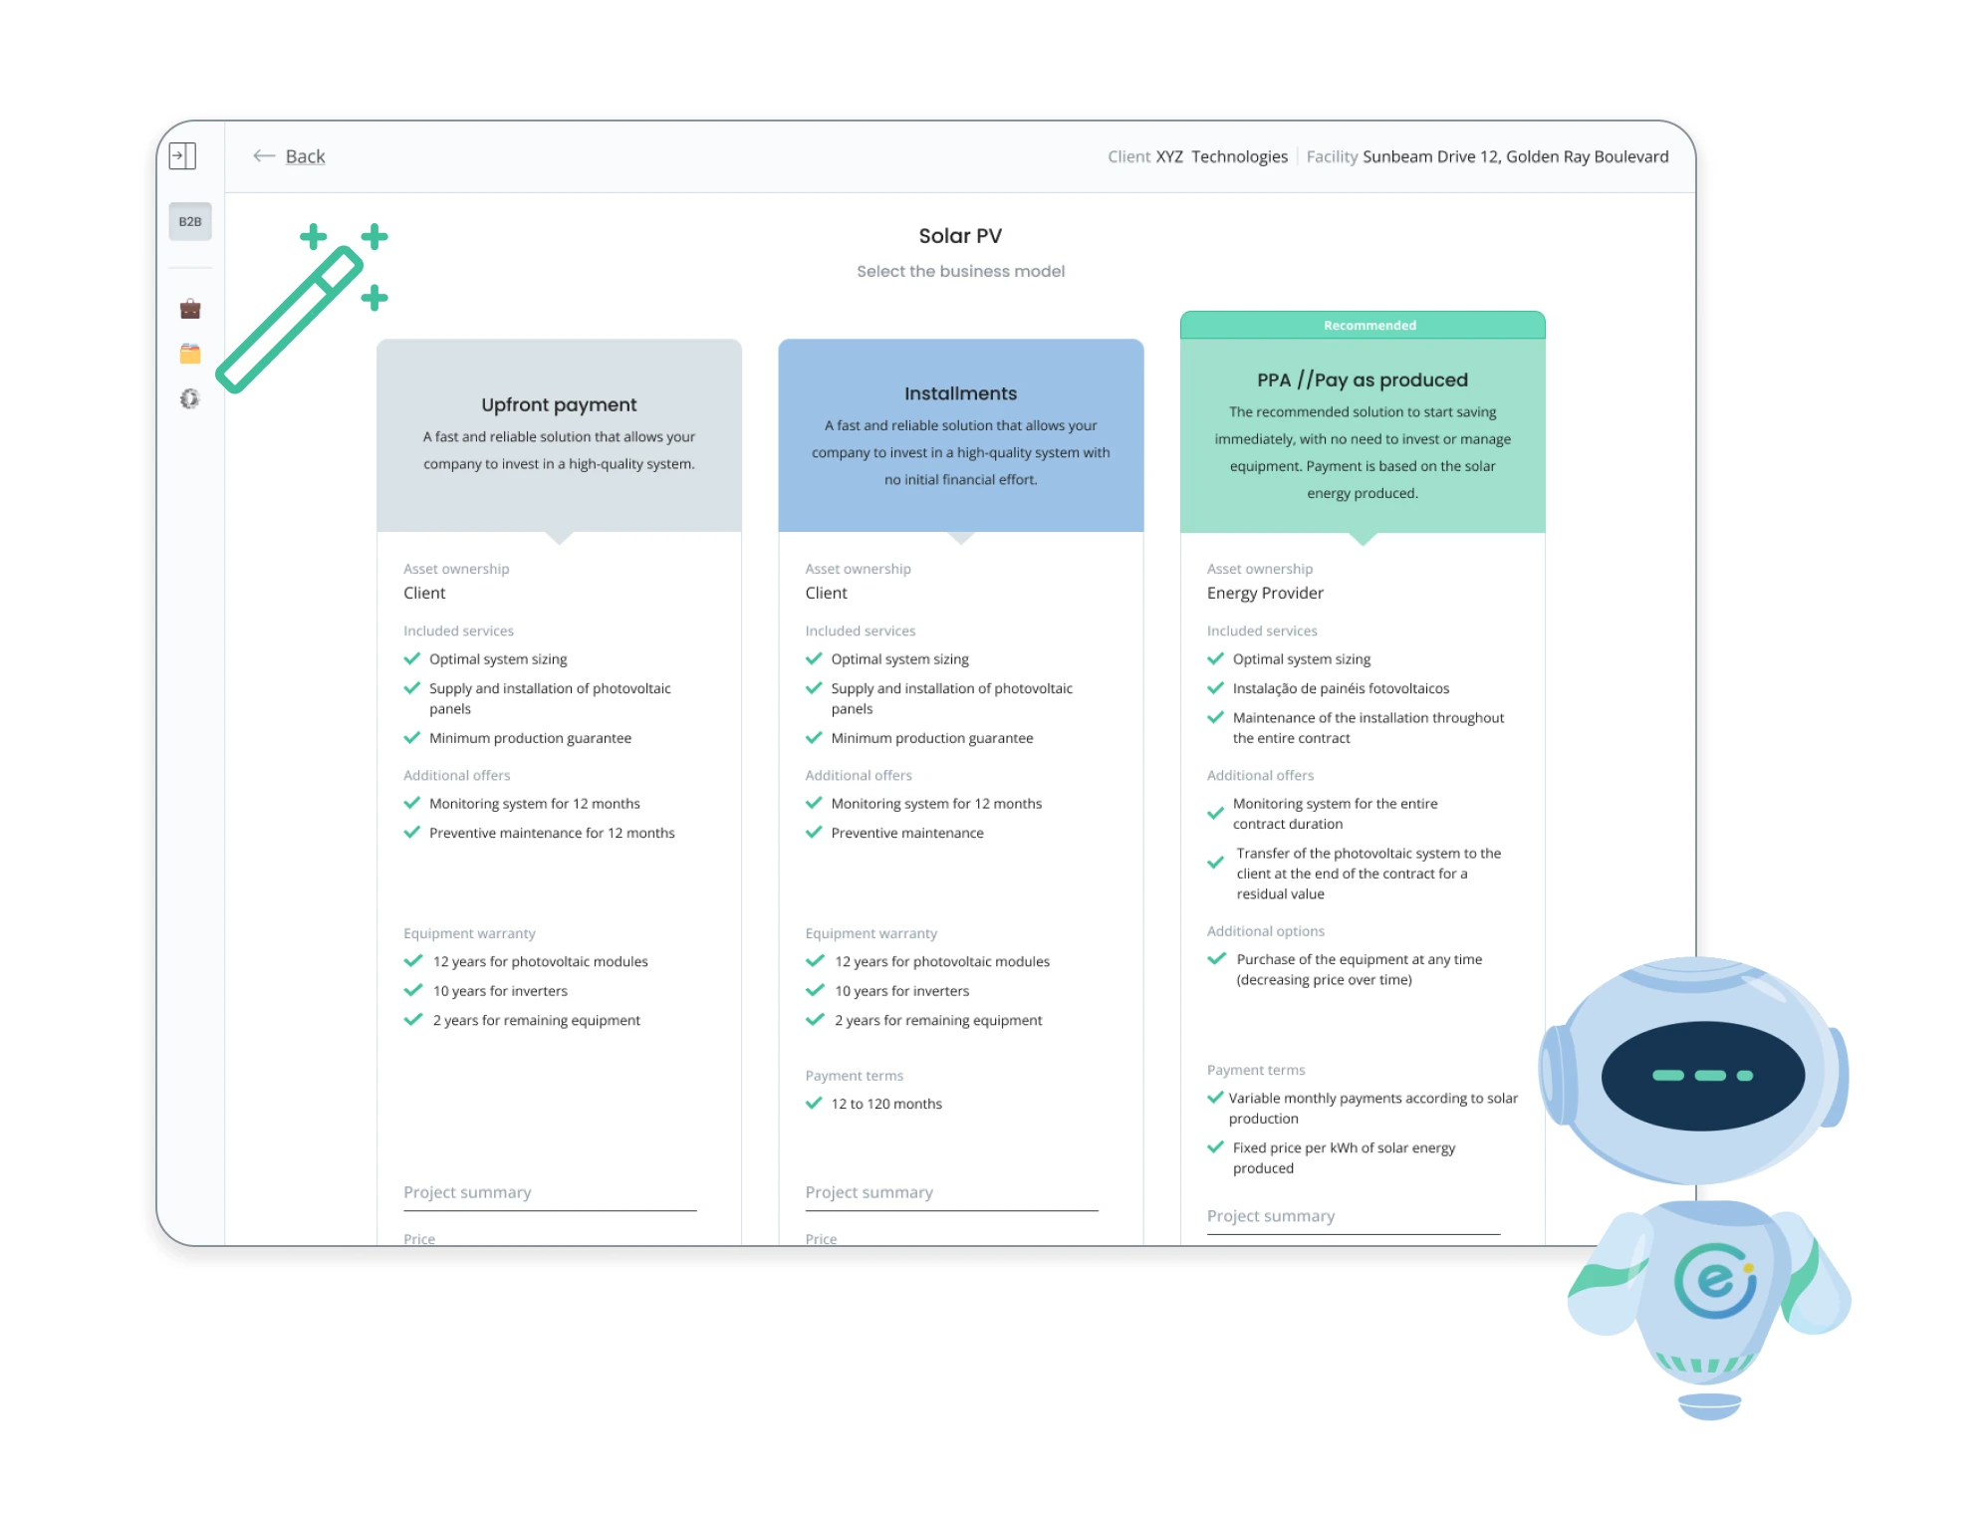The width and height of the screenshot is (1988, 1514).
Task: Expand Project summary under PPA column
Action: (x=1270, y=1216)
